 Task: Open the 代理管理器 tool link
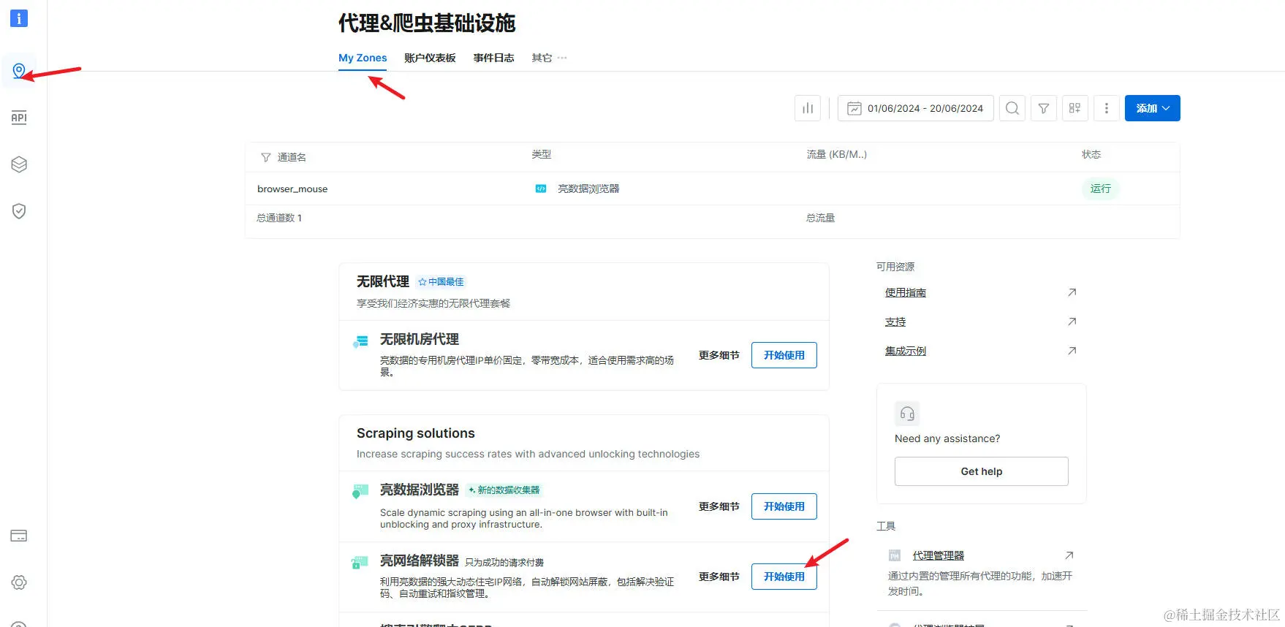pyautogui.click(x=939, y=555)
